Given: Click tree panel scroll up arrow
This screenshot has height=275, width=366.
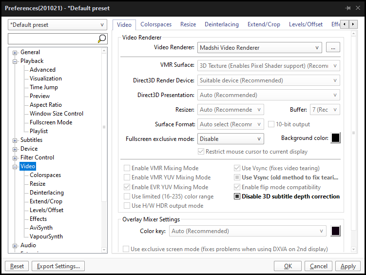Looking at the screenshot, I should tap(104, 51).
